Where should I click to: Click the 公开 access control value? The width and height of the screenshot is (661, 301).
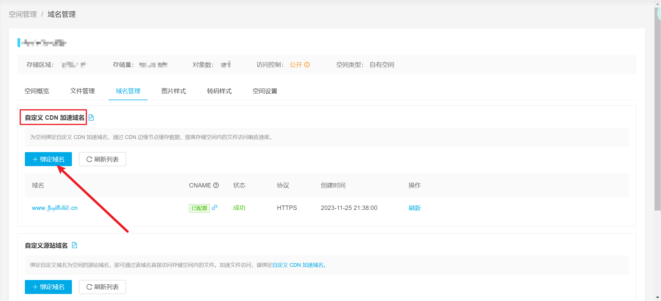tap(296, 65)
